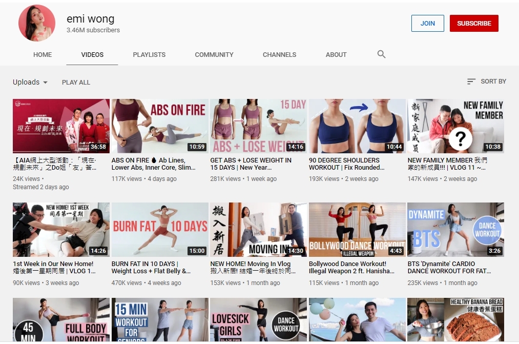The height and width of the screenshot is (344, 519).
Task: Select the NEW FAMILY MEMBER vlog thumbnail
Action: coord(455,126)
